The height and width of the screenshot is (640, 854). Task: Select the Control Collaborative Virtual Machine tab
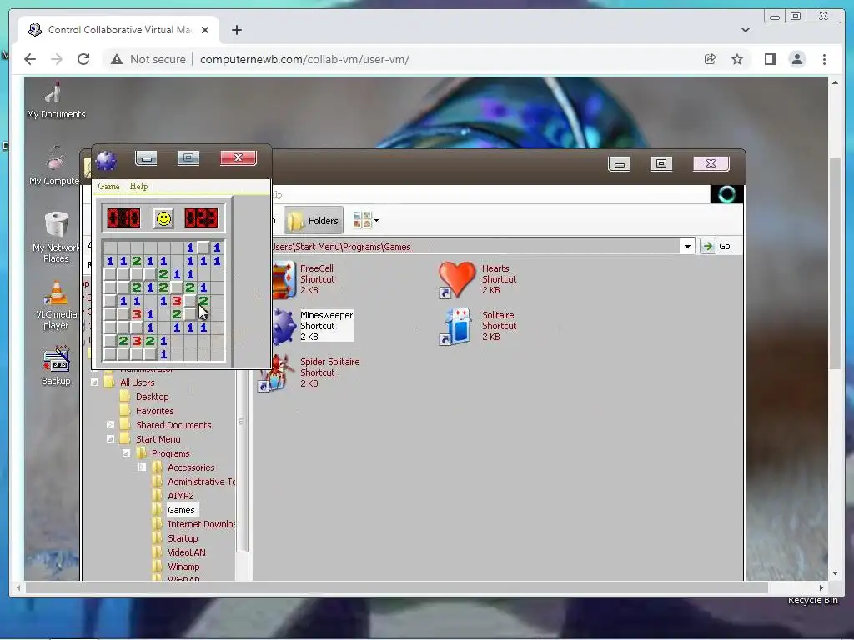[119, 30]
